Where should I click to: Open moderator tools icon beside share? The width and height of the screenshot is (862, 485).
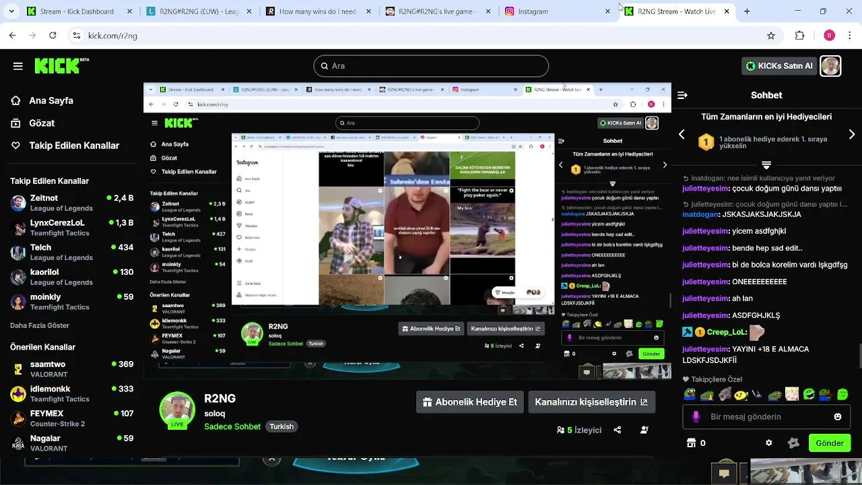(x=644, y=430)
